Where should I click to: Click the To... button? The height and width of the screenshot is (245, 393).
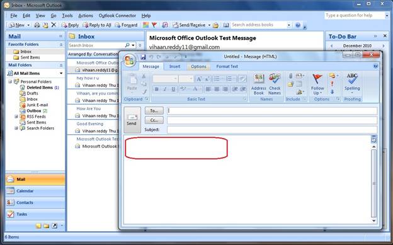coord(154,111)
